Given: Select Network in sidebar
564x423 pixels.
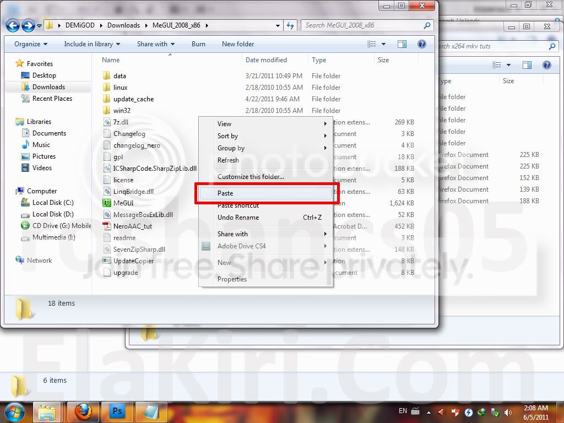Looking at the screenshot, I should click(39, 260).
